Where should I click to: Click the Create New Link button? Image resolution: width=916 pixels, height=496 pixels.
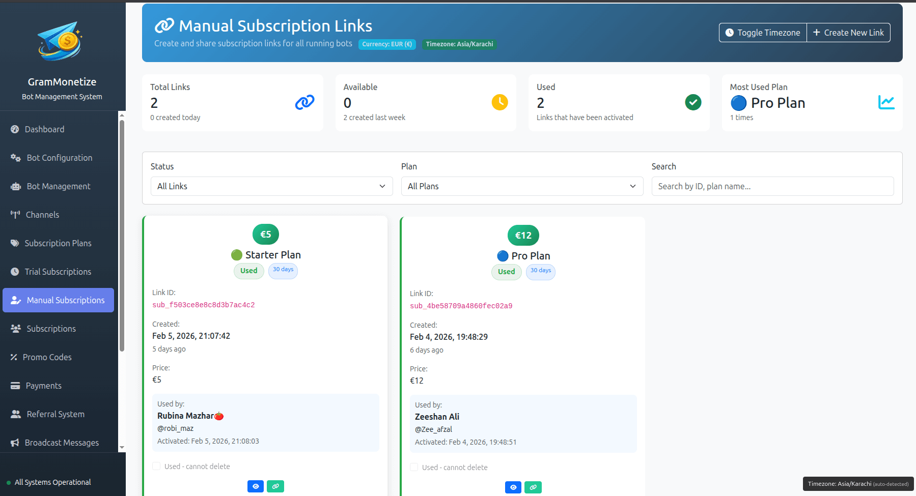[848, 32]
